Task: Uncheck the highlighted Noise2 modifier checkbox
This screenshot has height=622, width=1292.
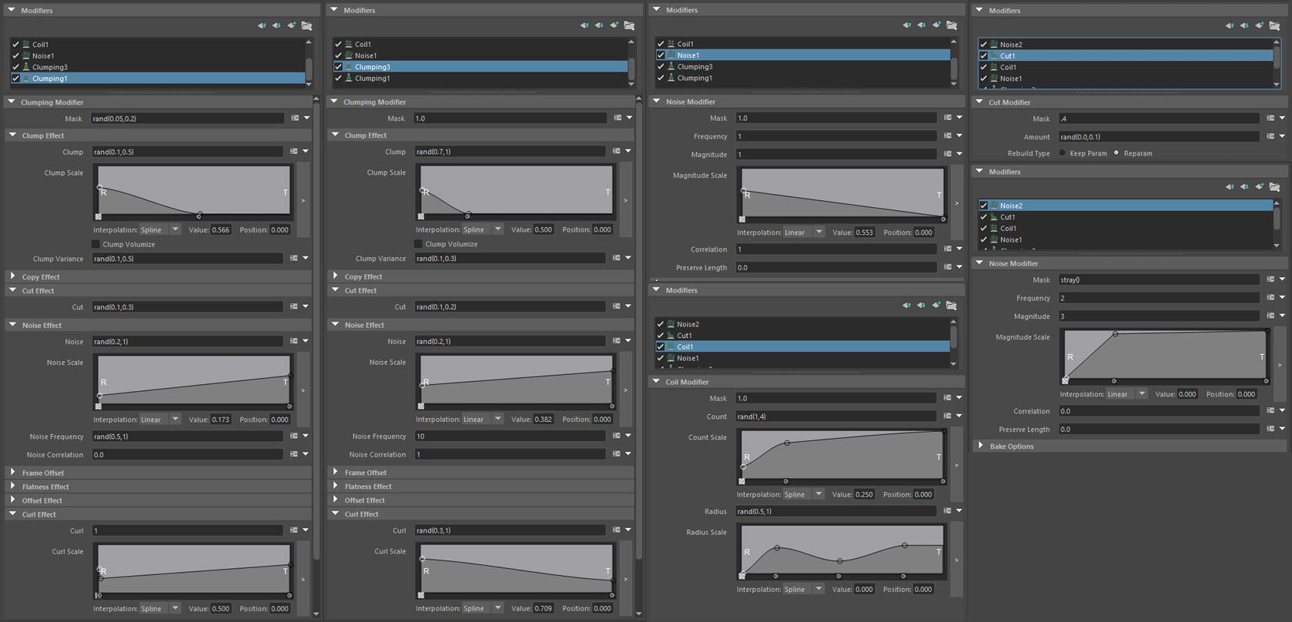Action: [983, 206]
